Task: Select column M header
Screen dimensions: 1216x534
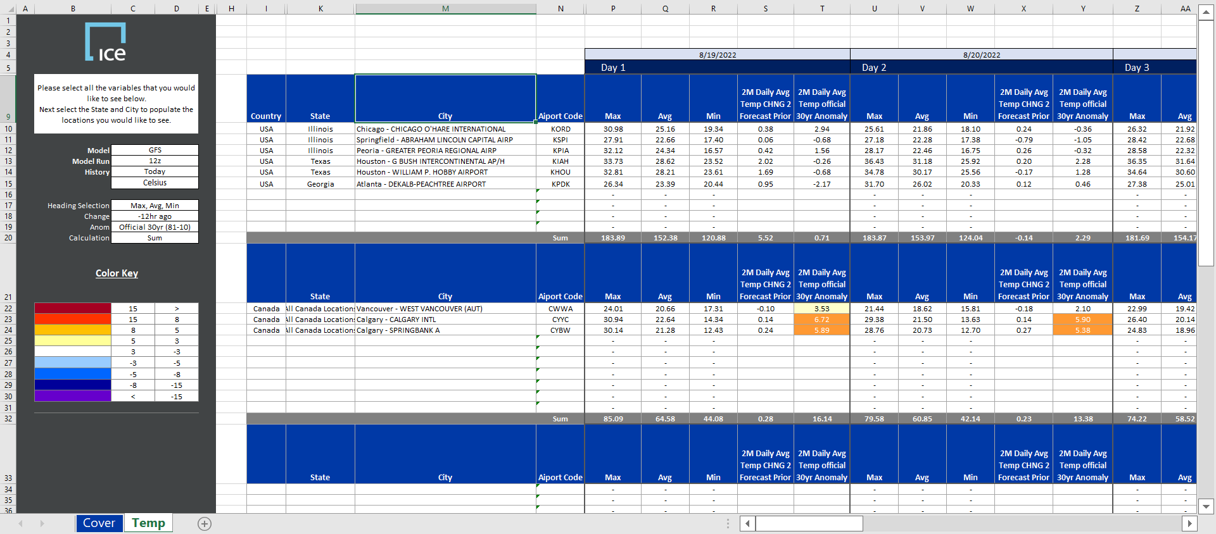Action: (x=445, y=9)
